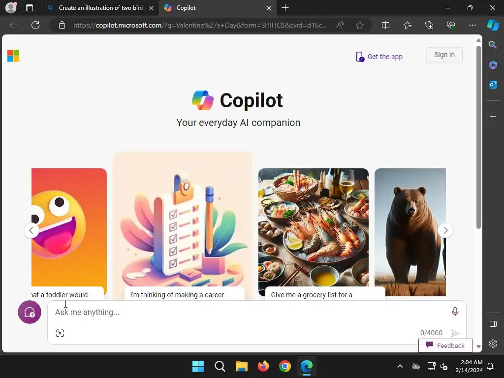Show hidden system tray icons
This screenshot has height=378, width=504.
tap(400, 366)
